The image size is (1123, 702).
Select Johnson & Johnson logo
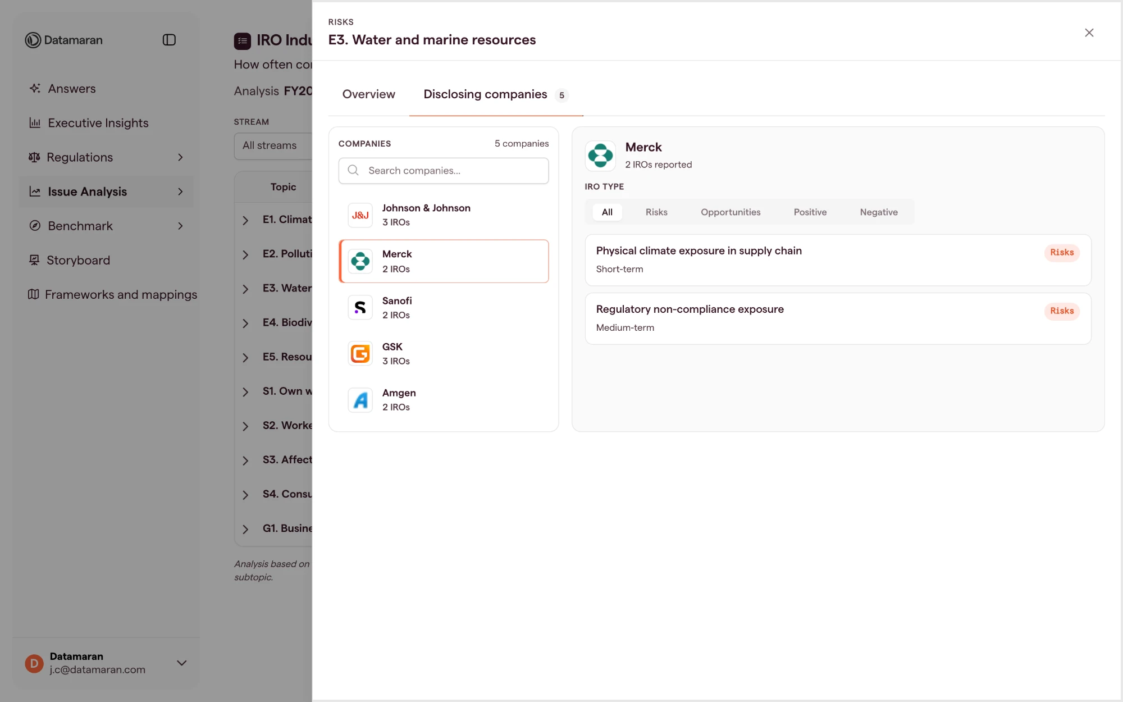(x=360, y=215)
